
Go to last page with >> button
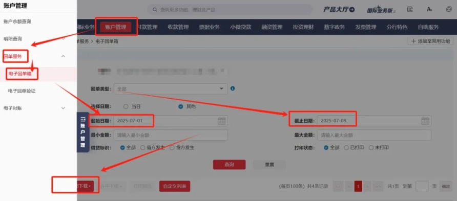point(378,186)
